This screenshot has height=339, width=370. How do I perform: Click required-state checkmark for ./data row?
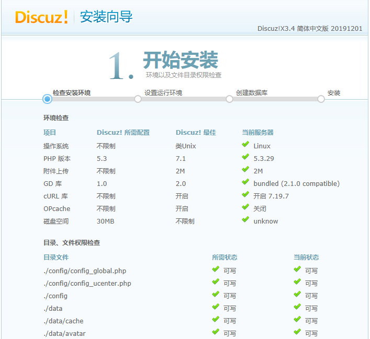click(x=216, y=307)
